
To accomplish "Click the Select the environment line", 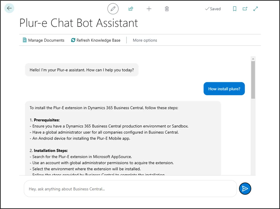I will [85, 169].
